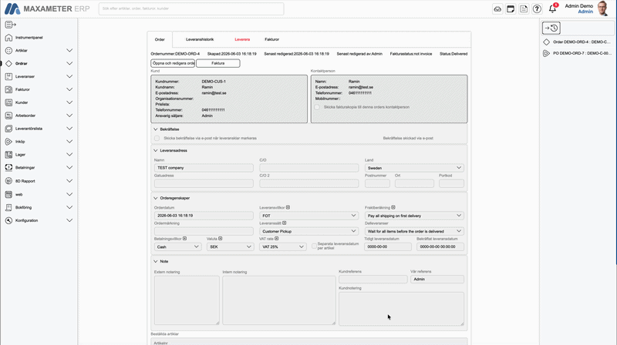Focus the top search field
The width and height of the screenshot is (617, 345).
coord(191,8)
